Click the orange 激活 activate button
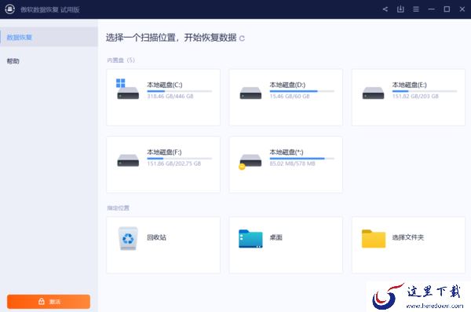The width and height of the screenshot is (471, 312). pyautogui.click(x=49, y=302)
